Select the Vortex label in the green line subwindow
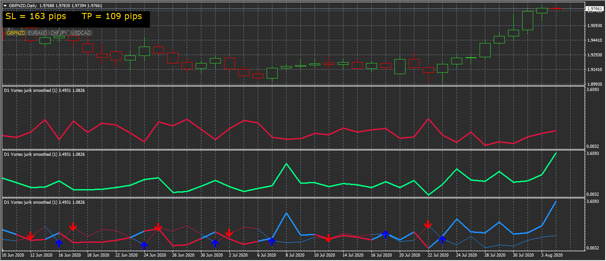The width and height of the screenshot is (606, 261). coord(44,154)
